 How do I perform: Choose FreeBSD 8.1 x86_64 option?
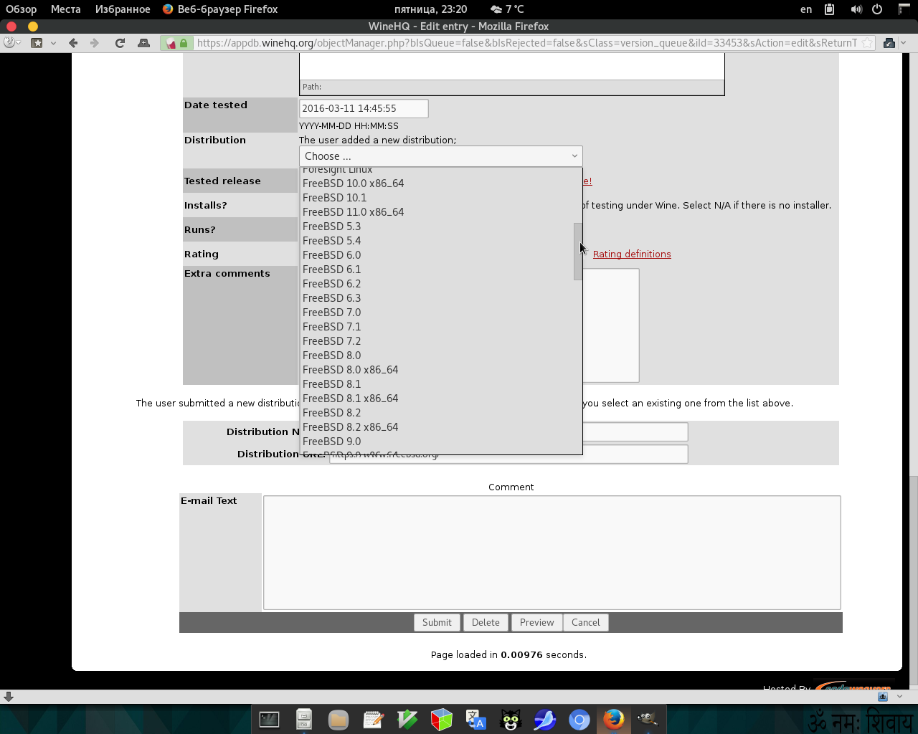436,399
